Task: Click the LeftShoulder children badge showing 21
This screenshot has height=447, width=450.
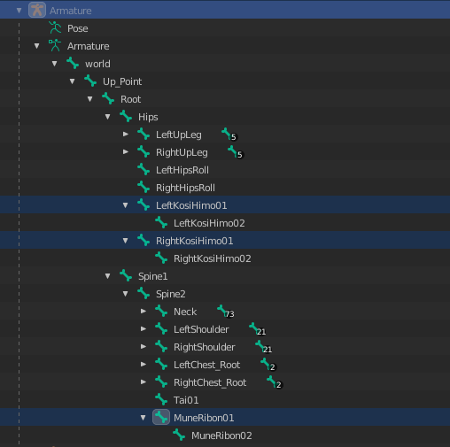Action: click(258, 329)
